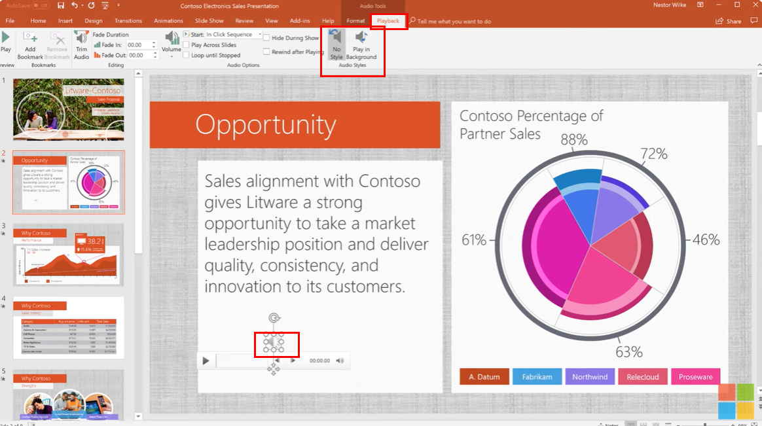Open the Start In Click Sequence dropdown
762x426 pixels.
pyautogui.click(x=259, y=35)
